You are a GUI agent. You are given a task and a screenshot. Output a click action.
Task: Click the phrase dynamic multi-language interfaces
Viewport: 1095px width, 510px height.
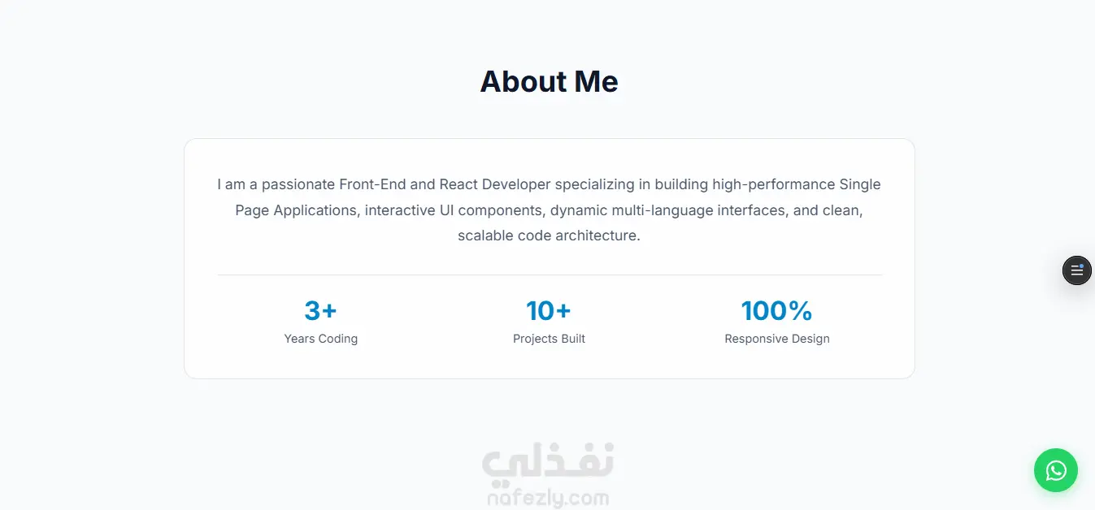(669, 210)
